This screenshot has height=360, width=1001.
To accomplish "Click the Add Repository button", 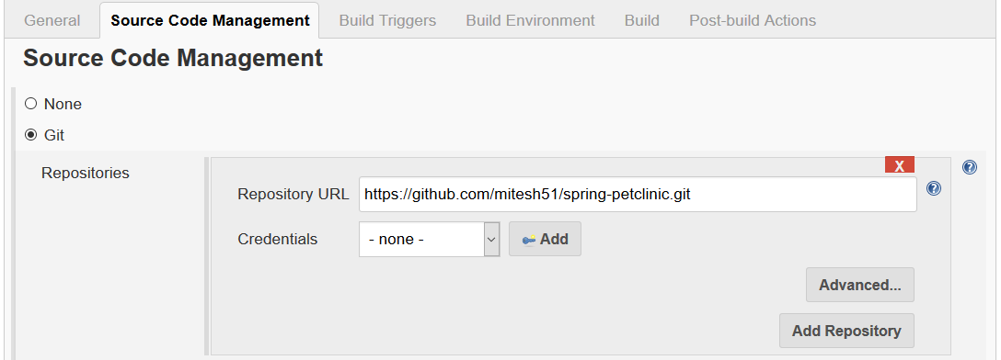I will click(x=846, y=331).
